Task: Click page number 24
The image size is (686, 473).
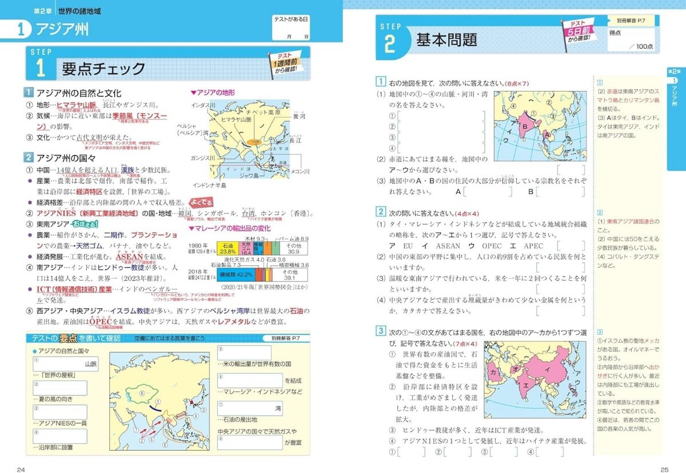Action: tap(21, 469)
